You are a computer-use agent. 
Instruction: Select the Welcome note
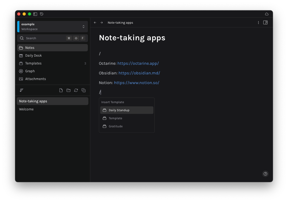(26, 109)
